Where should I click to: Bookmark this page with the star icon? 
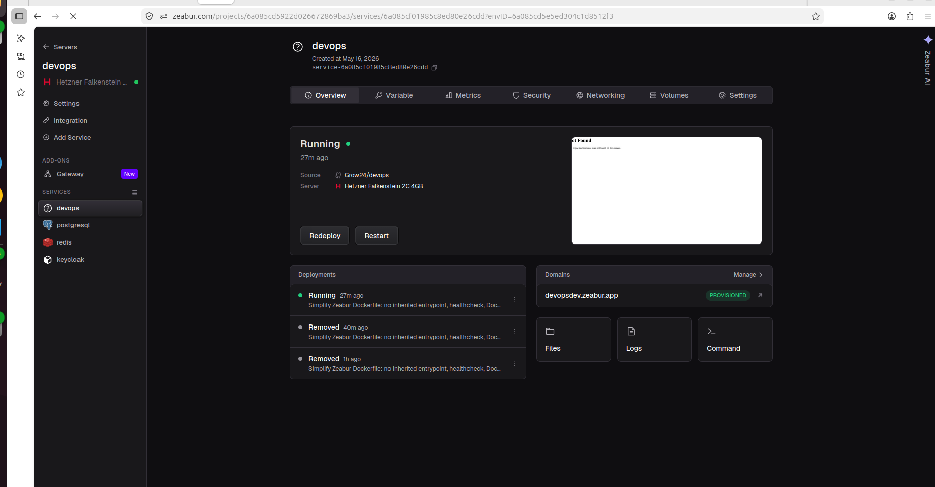[816, 16]
